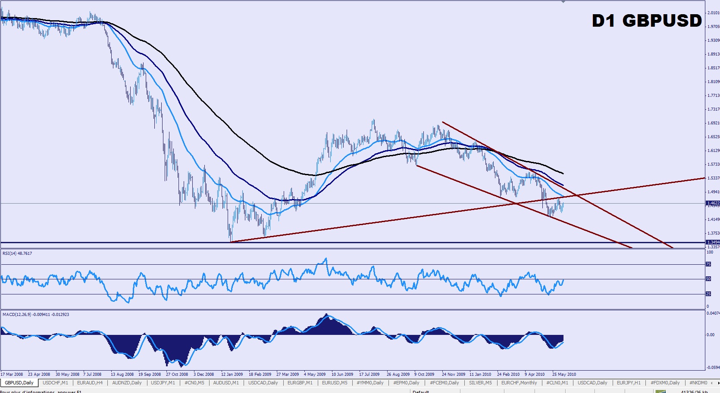Viewport: 720px width, 393px height.
Task: Open the first USDCAD,Daily tab after AUDUSD,M1
Action: click(x=263, y=383)
